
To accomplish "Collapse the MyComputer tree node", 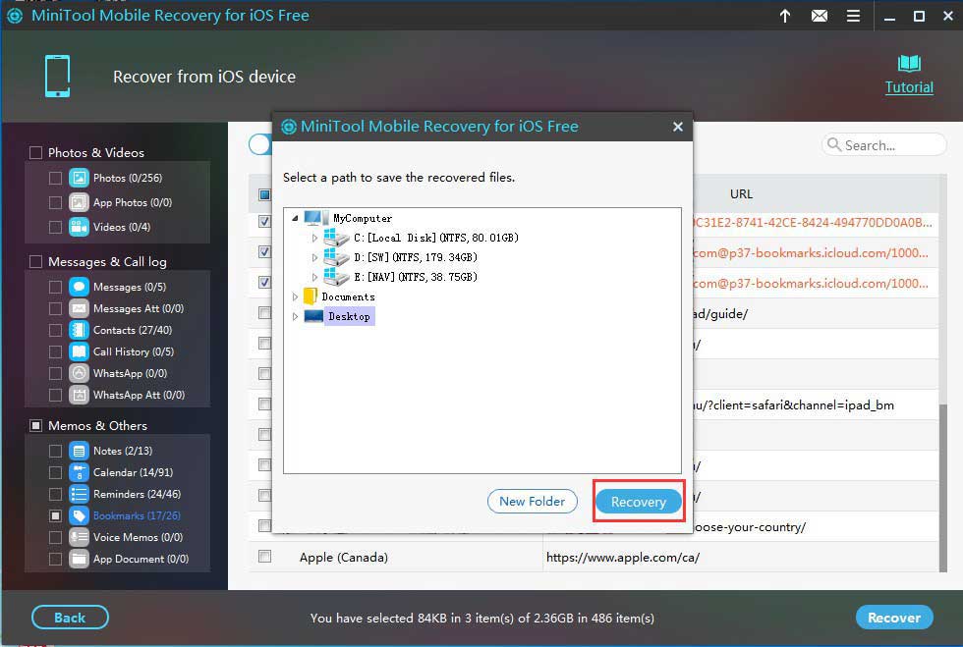I will (295, 218).
